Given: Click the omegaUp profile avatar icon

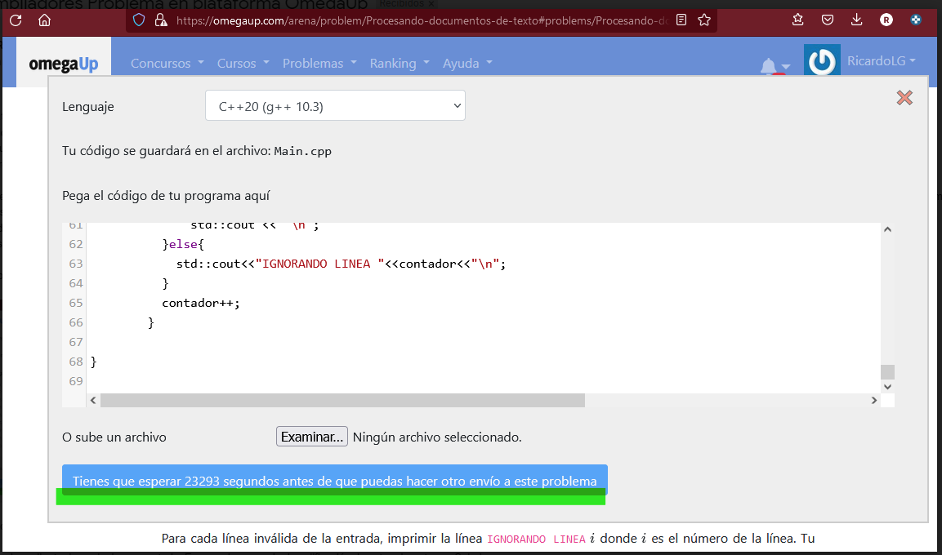Looking at the screenshot, I should coord(821,60).
